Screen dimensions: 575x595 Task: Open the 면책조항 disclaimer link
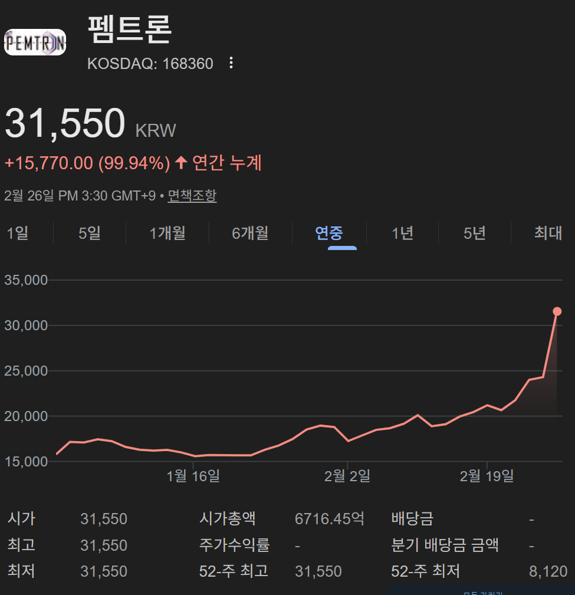[192, 196]
